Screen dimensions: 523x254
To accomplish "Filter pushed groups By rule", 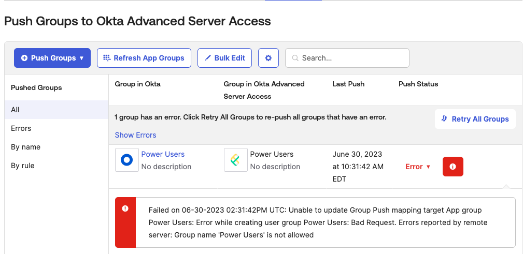I will pos(23,166).
